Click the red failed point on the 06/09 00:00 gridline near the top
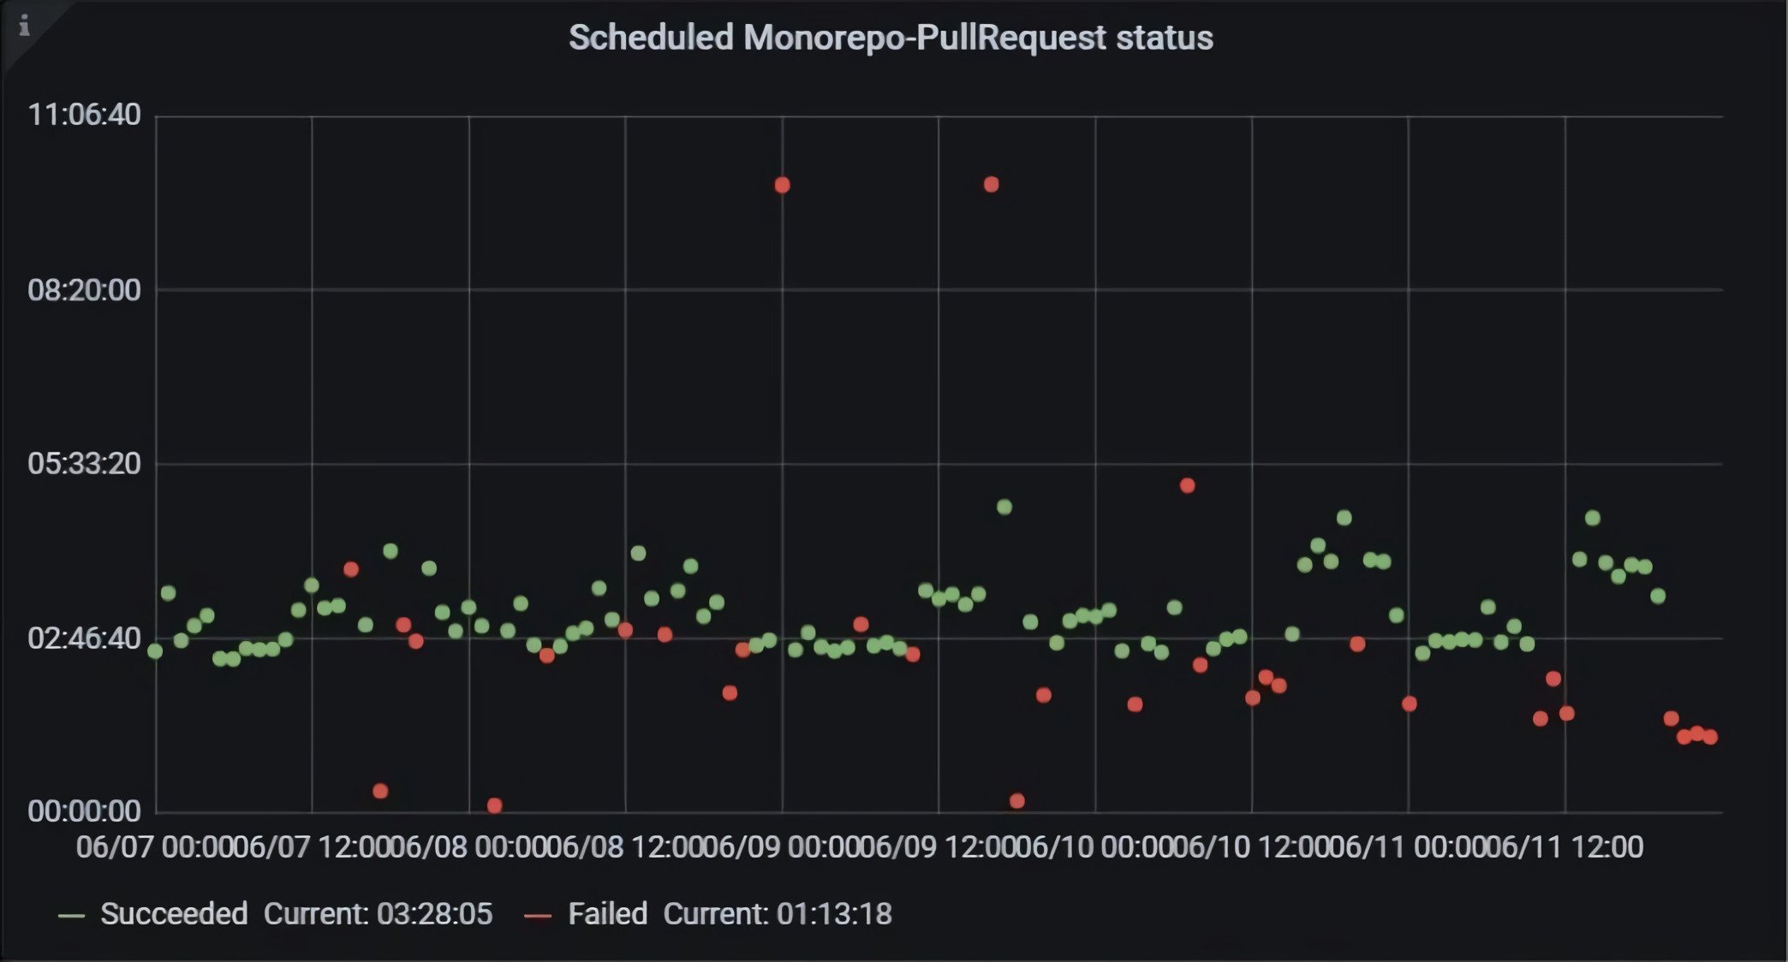This screenshot has height=962, width=1788. pos(782,185)
